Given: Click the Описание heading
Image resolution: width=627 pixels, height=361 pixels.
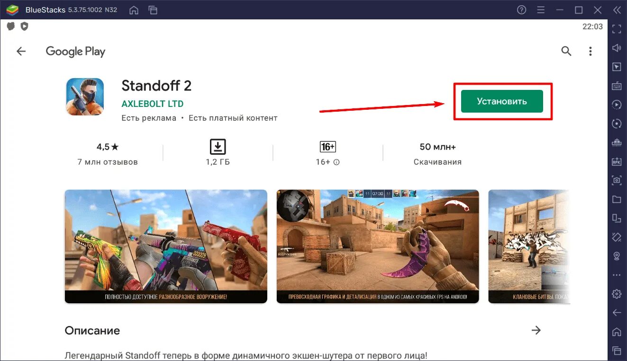Looking at the screenshot, I should (x=92, y=330).
